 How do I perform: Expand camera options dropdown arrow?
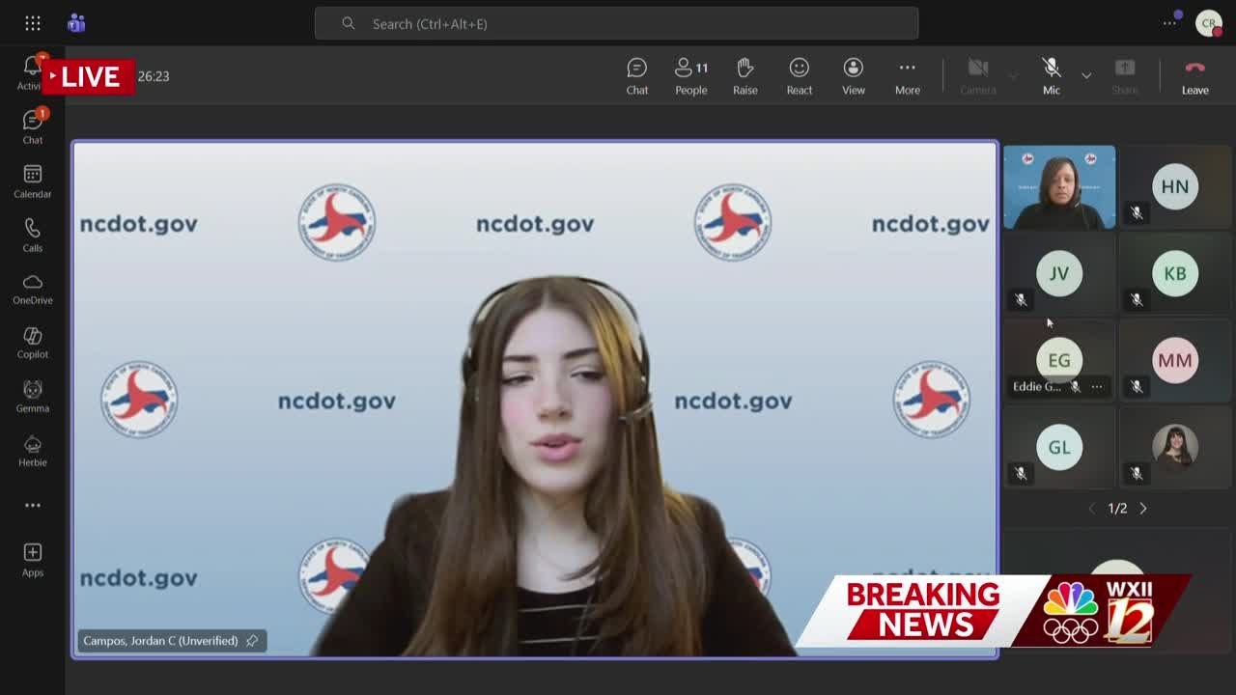(x=1013, y=75)
